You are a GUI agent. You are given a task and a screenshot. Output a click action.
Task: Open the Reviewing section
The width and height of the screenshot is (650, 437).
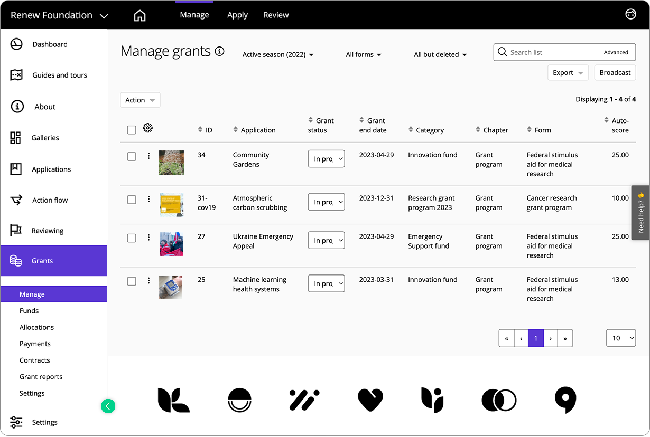click(x=46, y=231)
